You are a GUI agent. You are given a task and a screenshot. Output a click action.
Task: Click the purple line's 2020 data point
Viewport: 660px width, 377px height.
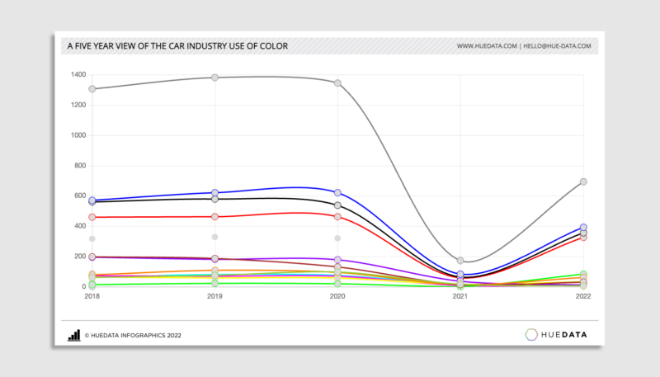(337, 260)
